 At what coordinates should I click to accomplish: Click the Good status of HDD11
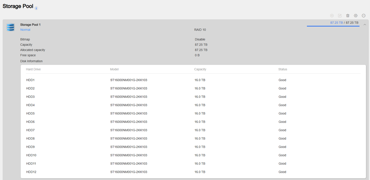click(x=282, y=164)
